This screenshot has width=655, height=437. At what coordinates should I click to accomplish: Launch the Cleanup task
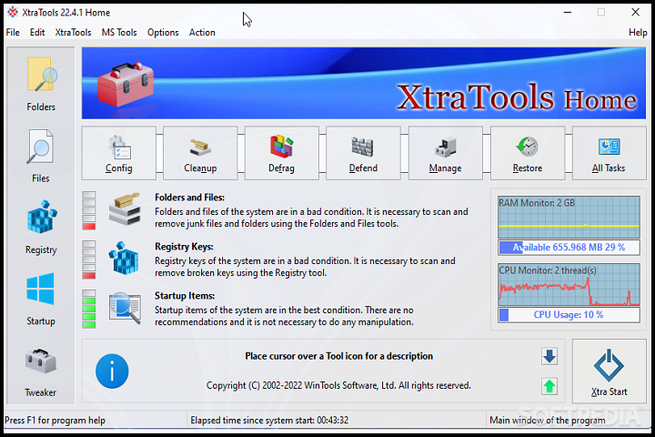pos(200,153)
